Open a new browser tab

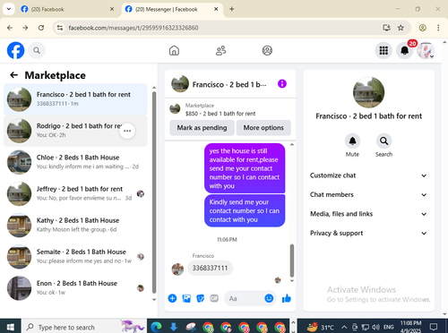tap(232, 9)
